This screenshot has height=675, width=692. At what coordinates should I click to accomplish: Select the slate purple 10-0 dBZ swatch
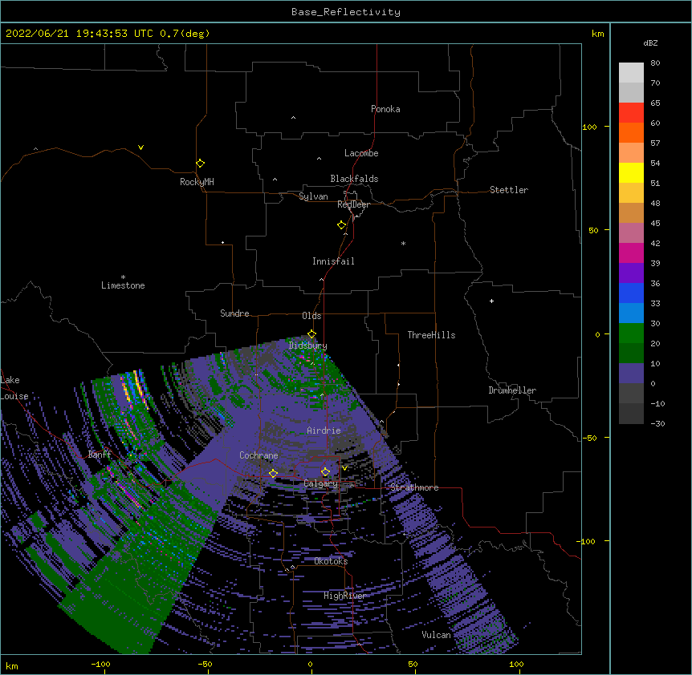[x=631, y=374]
